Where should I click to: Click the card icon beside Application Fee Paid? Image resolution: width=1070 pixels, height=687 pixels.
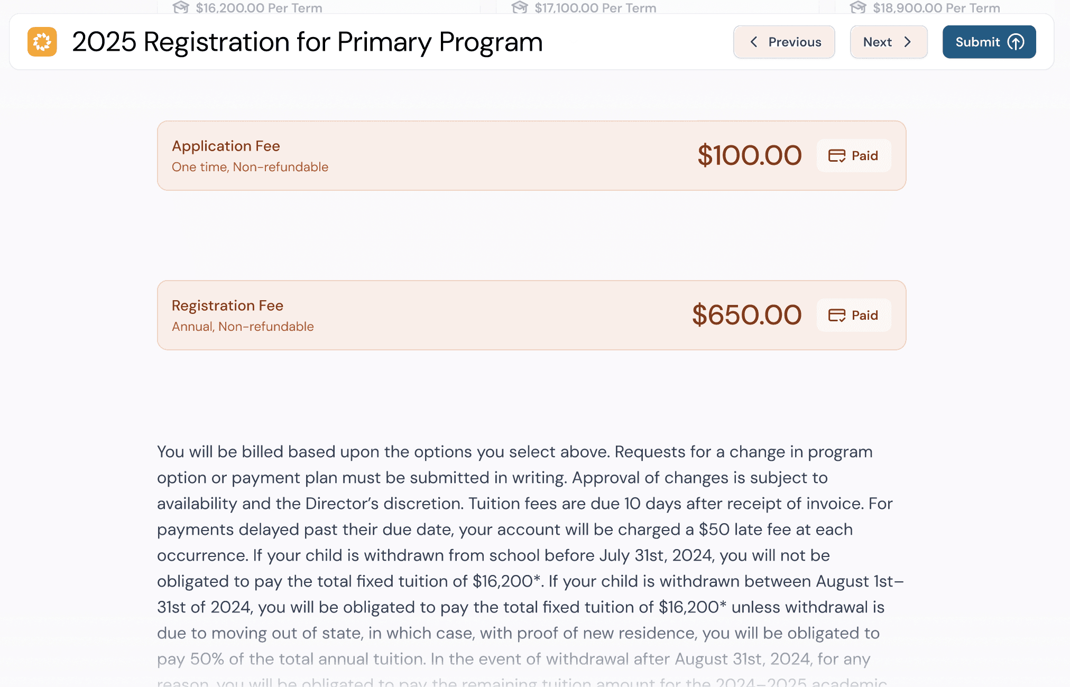click(x=837, y=156)
